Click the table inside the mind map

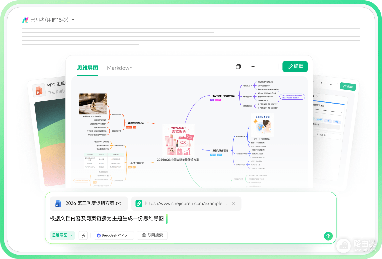click(x=104, y=161)
